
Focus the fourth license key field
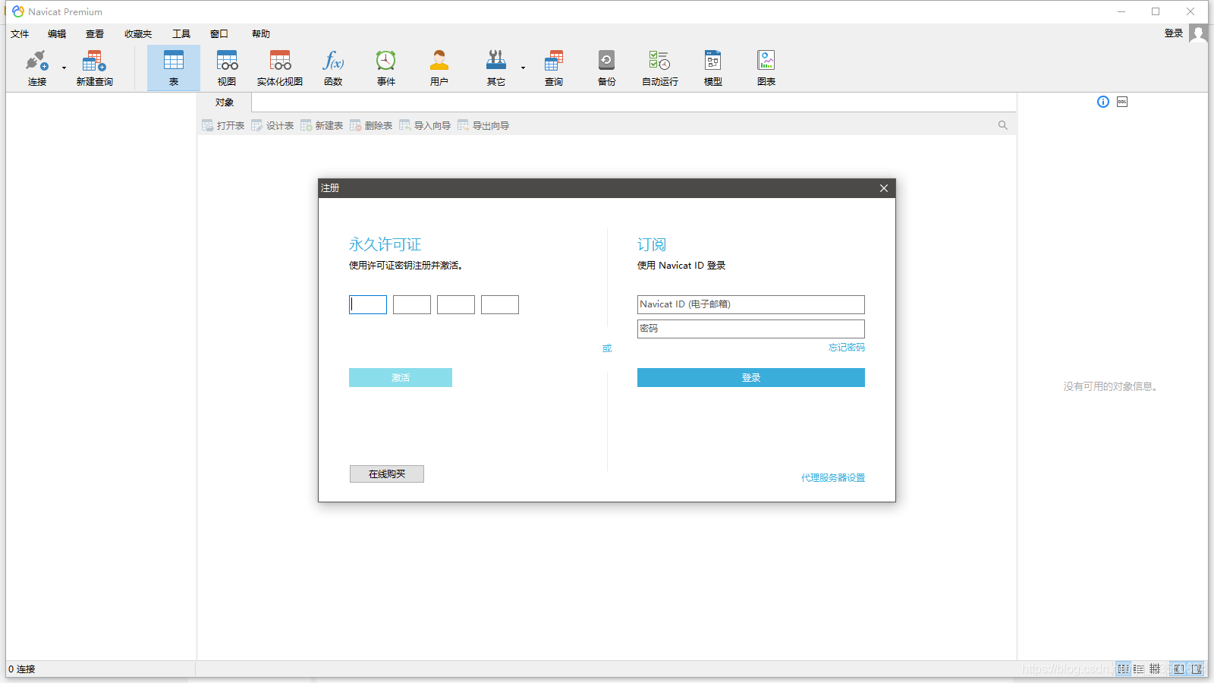500,304
